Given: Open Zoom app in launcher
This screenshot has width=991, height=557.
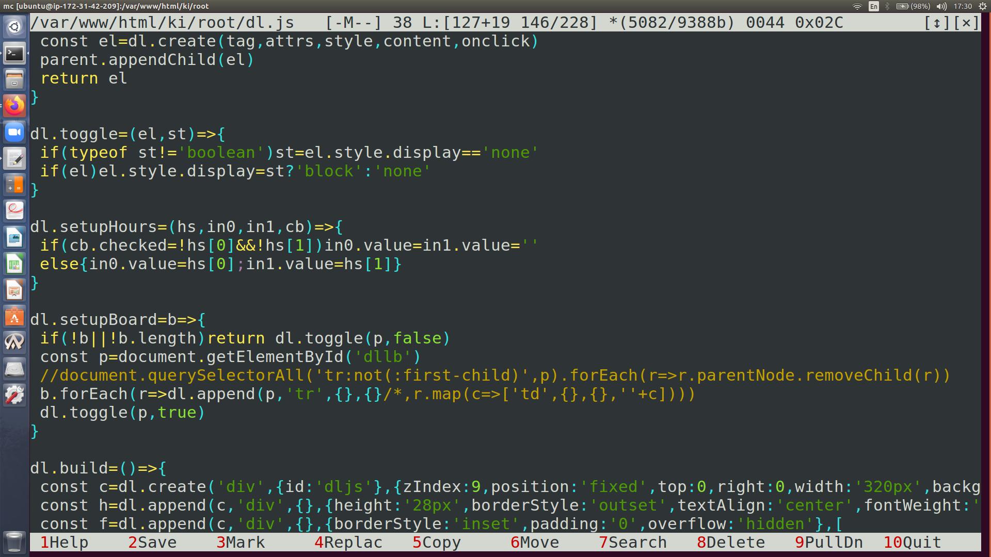Looking at the screenshot, I should tap(14, 133).
